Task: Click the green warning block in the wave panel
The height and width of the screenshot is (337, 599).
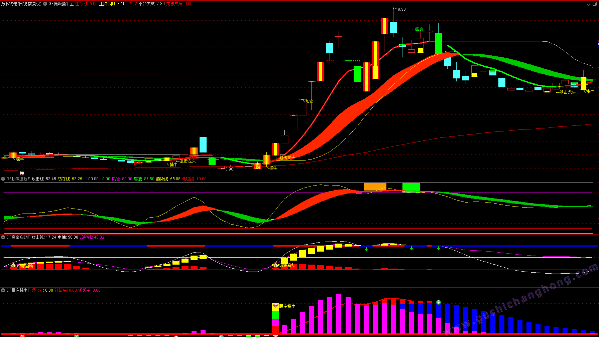Action: pyautogui.click(x=411, y=188)
